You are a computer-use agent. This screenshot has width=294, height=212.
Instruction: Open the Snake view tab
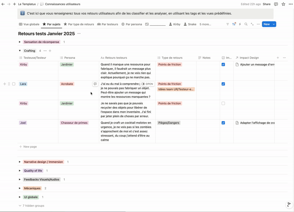click(x=190, y=24)
